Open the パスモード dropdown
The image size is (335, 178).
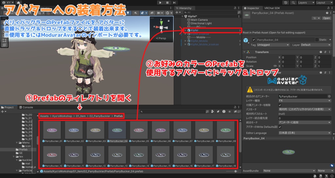(x=305, y=109)
